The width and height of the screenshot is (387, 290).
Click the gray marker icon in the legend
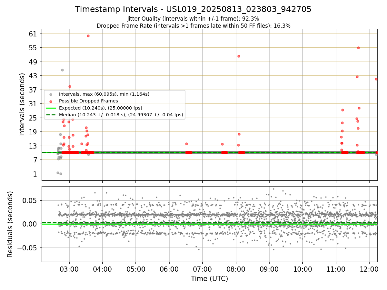pyautogui.click(x=50, y=94)
